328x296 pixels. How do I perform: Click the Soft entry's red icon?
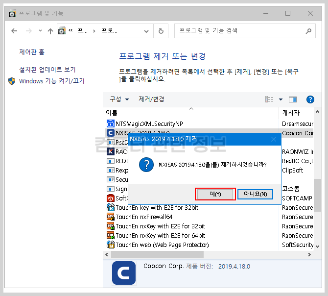point(111,198)
